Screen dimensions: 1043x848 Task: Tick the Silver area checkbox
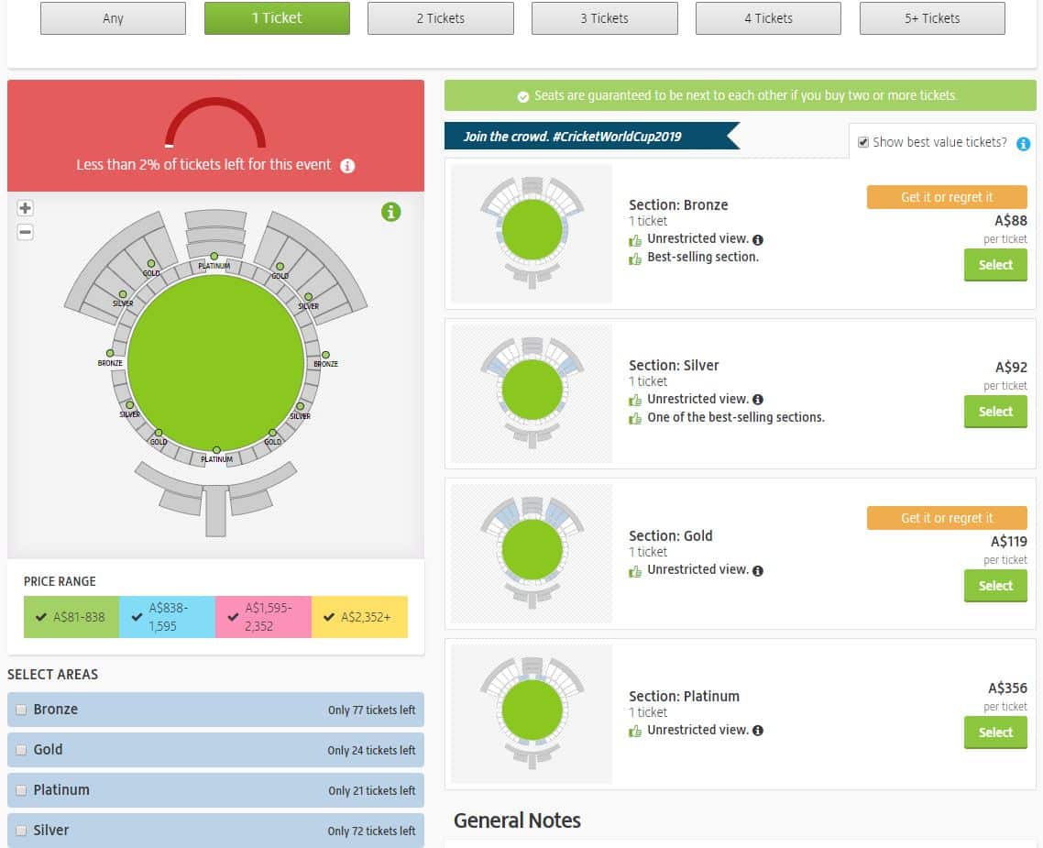point(21,831)
